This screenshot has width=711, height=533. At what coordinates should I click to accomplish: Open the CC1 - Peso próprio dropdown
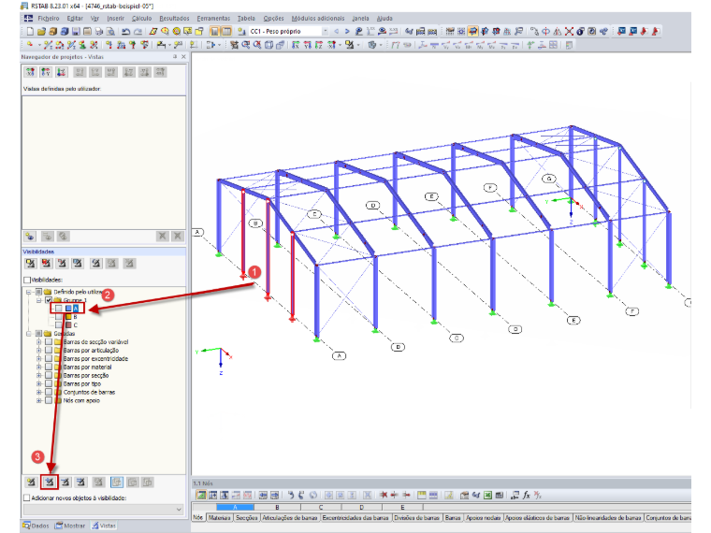tap(325, 31)
